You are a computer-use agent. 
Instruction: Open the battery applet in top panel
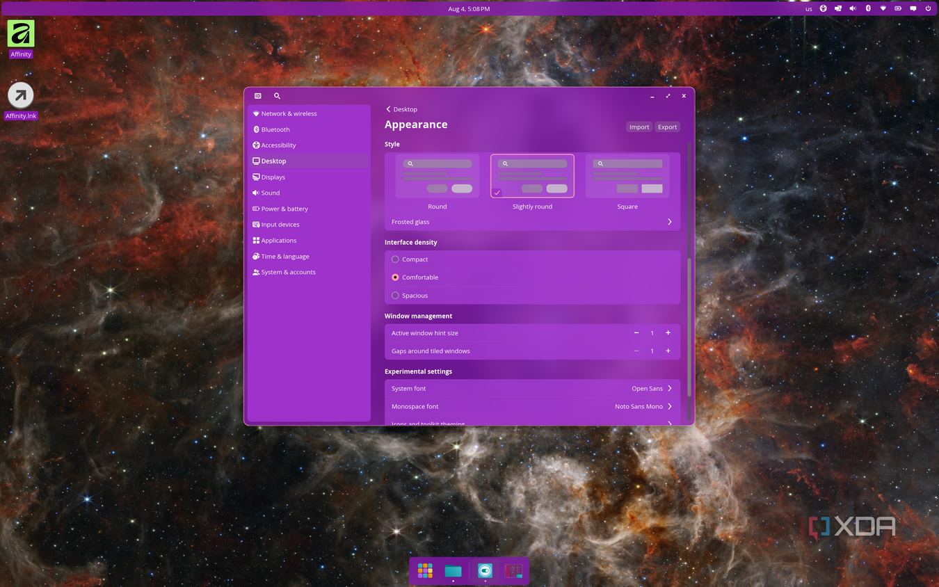click(898, 8)
